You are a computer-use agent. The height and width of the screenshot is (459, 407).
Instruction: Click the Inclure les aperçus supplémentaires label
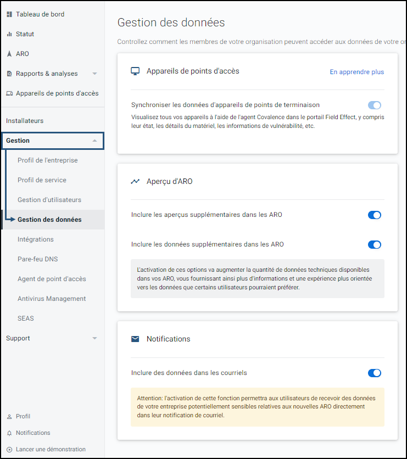207,215
